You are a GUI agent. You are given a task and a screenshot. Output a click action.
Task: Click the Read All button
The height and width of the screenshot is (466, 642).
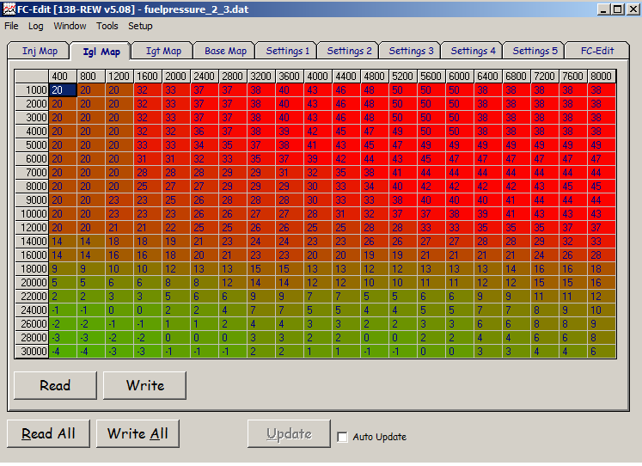coord(48,433)
